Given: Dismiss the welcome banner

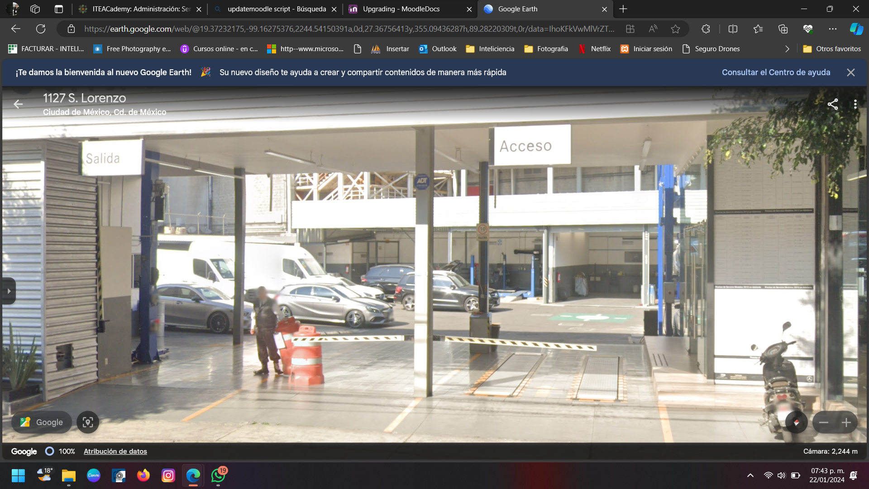Looking at the screenshot, I should click(851, 72).
